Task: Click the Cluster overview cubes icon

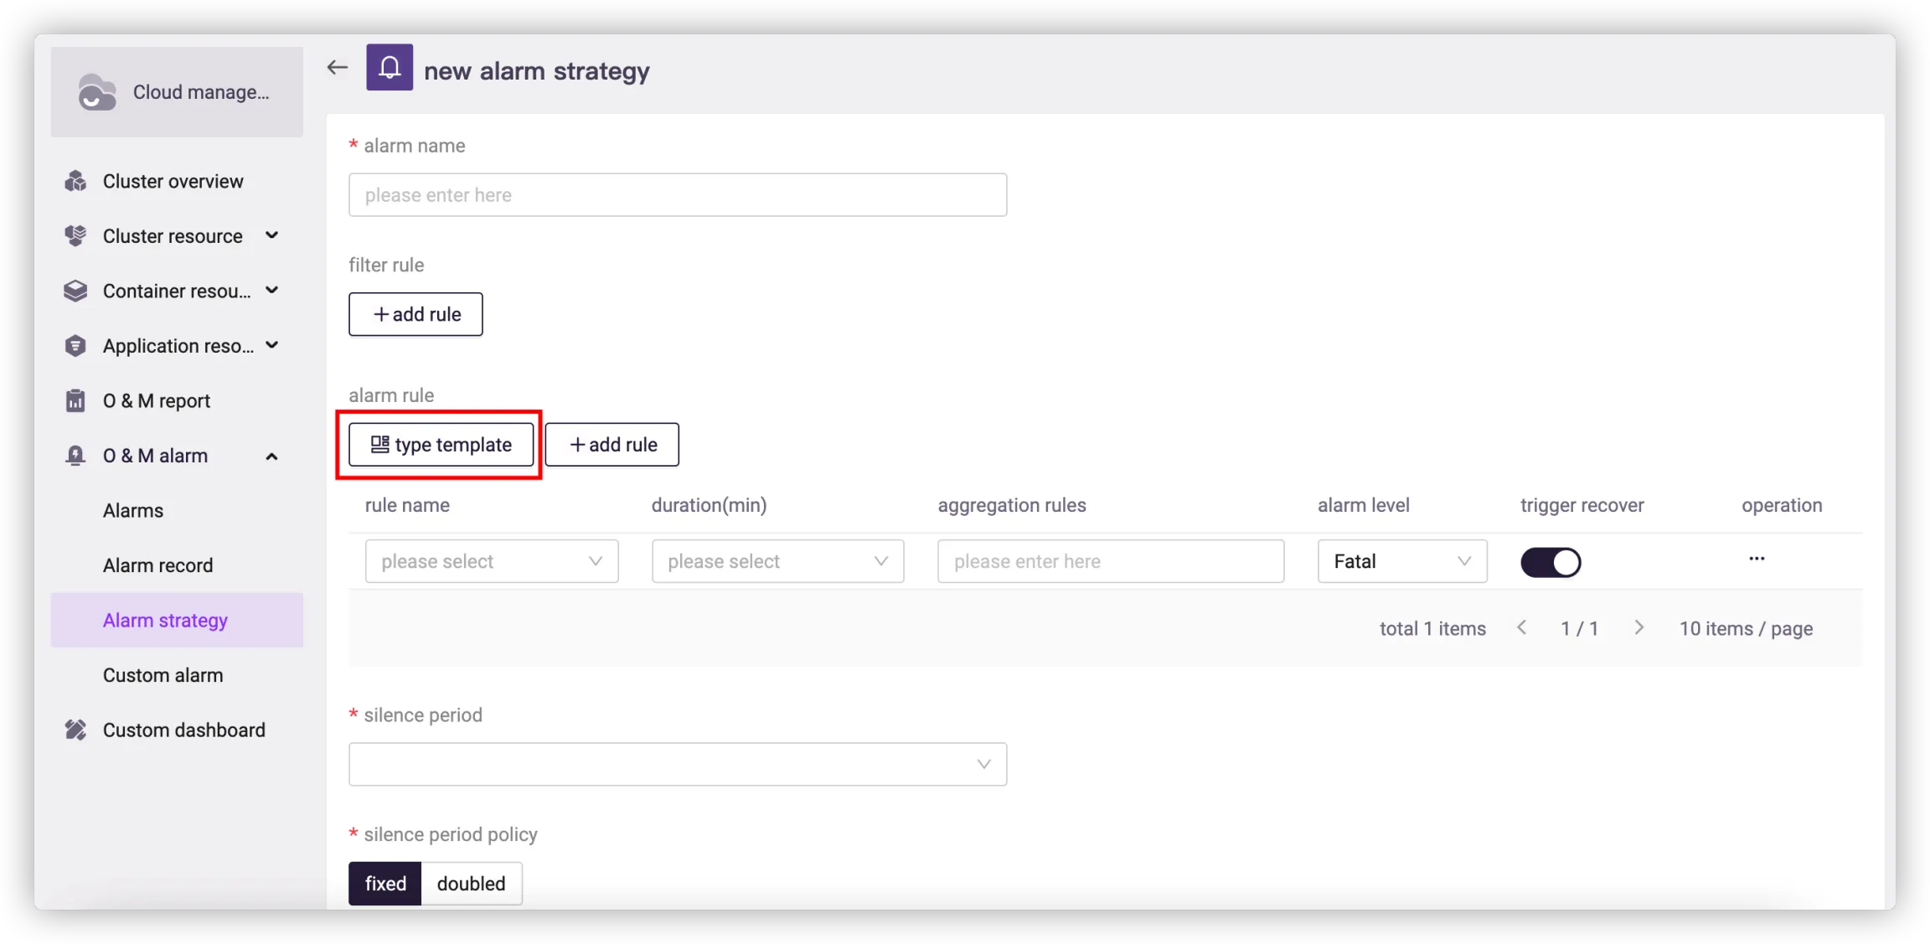Action: [75, 182]
